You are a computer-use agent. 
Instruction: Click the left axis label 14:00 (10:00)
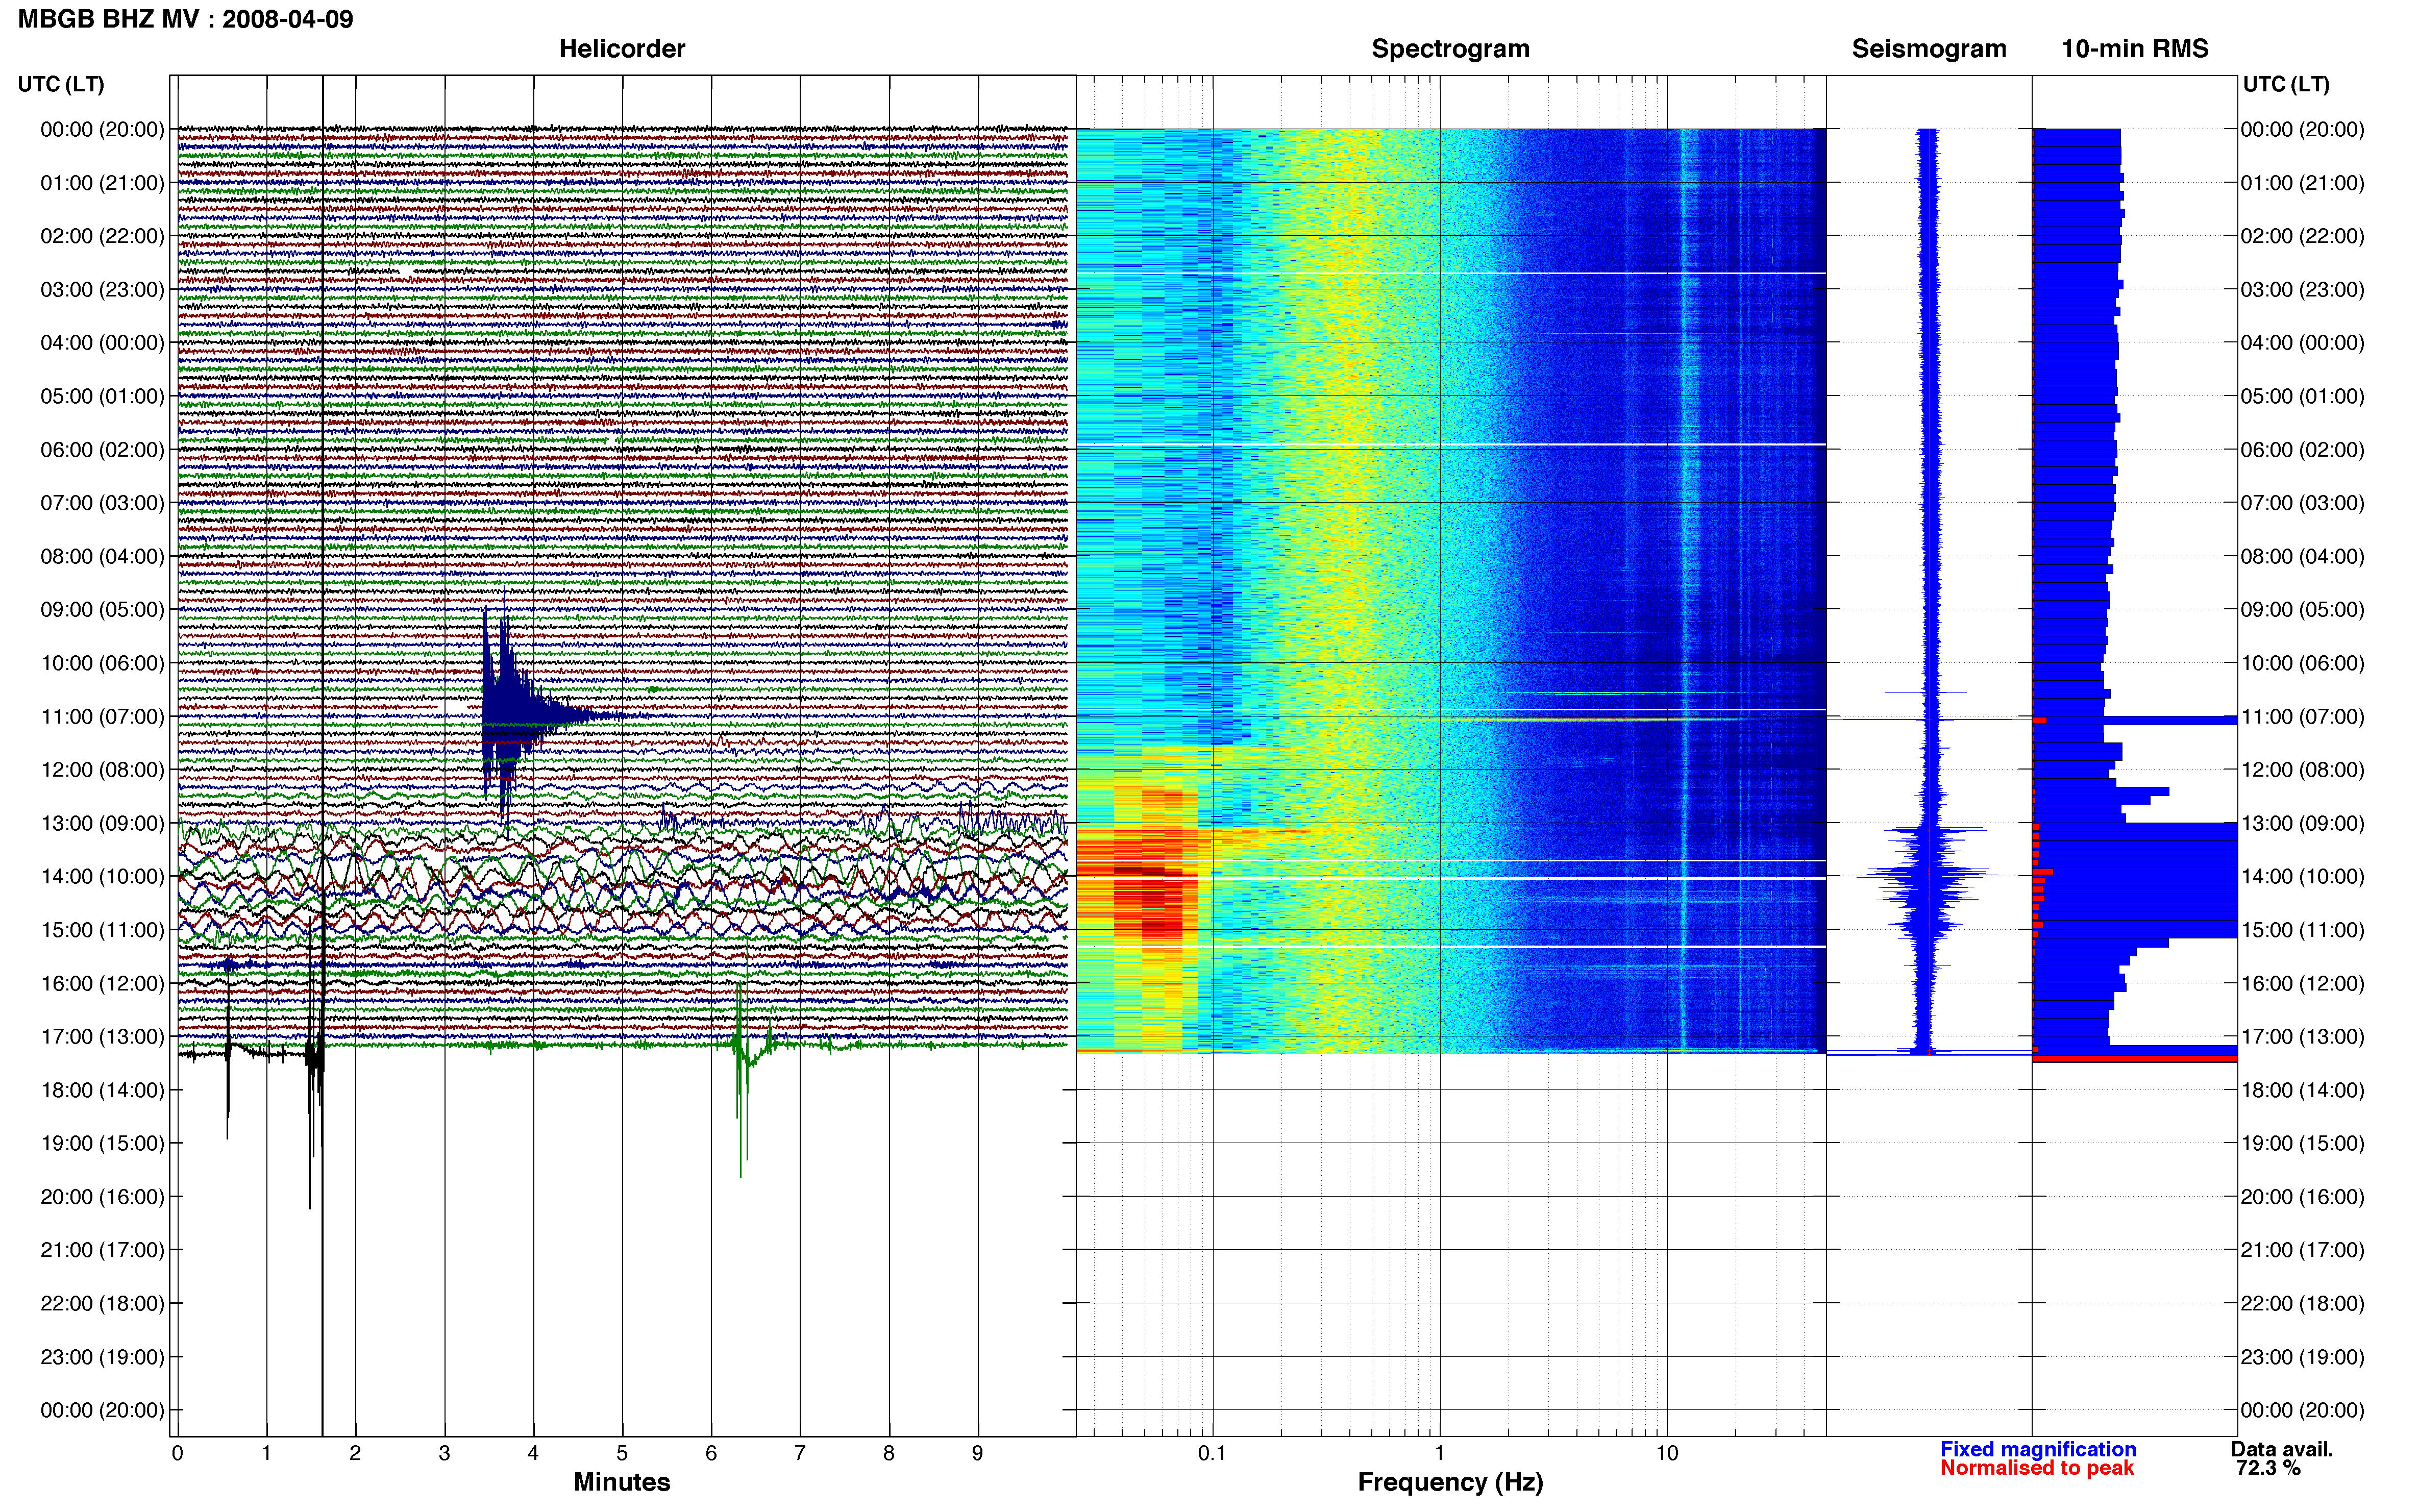[102, 877]
